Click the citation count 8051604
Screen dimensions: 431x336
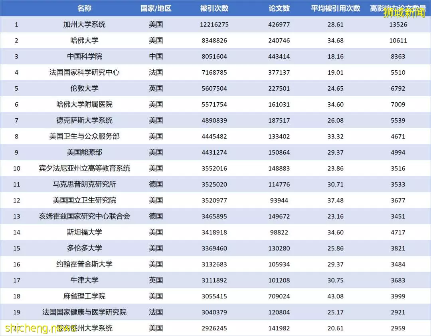click(214, 56)
